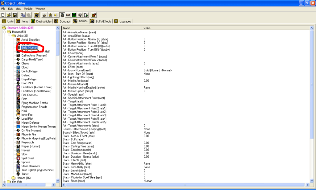Open the File menu

[x=3, y=9]
